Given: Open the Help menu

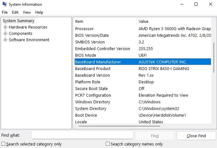Looking at the screenshot, I should (x=39, y=12).
